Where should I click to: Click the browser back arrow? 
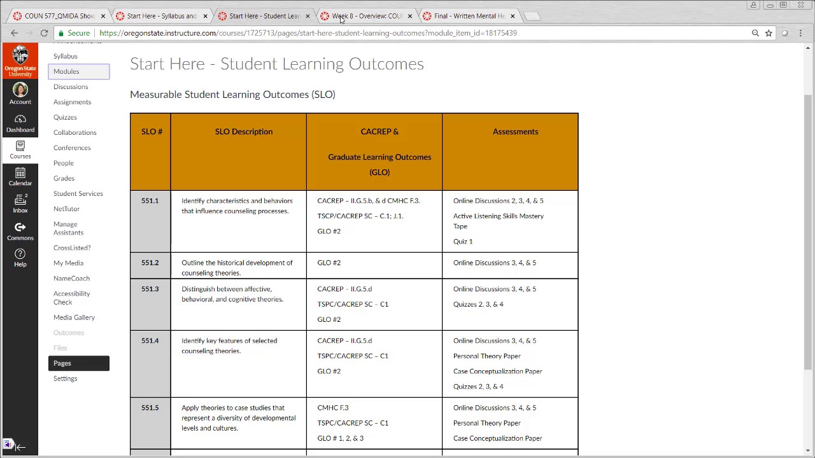[14, 33]
